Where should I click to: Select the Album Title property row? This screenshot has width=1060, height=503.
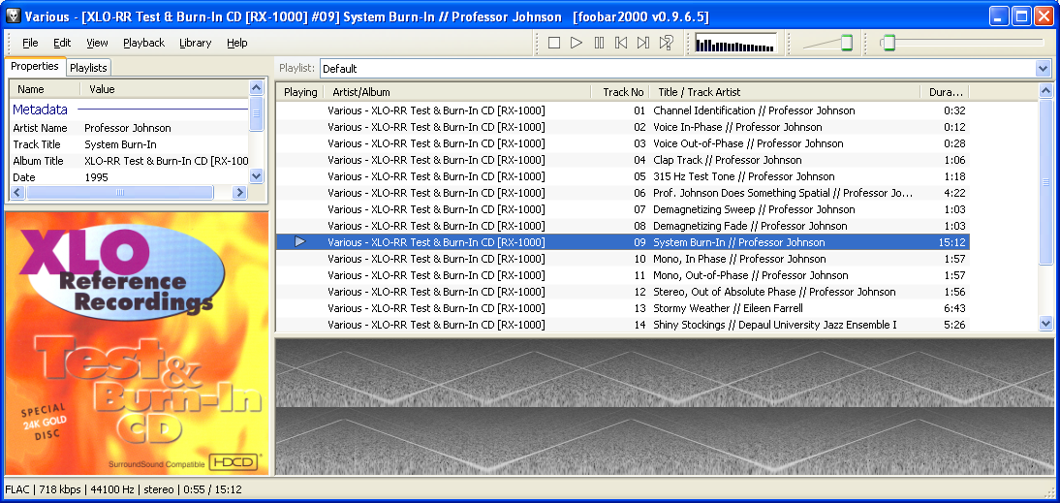point(129,161)
